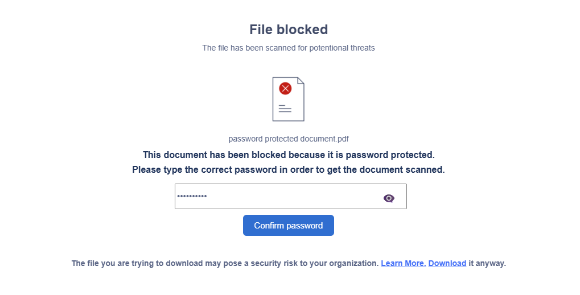Click the blocked document file icon
Viewport: 580px width, 295px height.
tap(289, 99)
